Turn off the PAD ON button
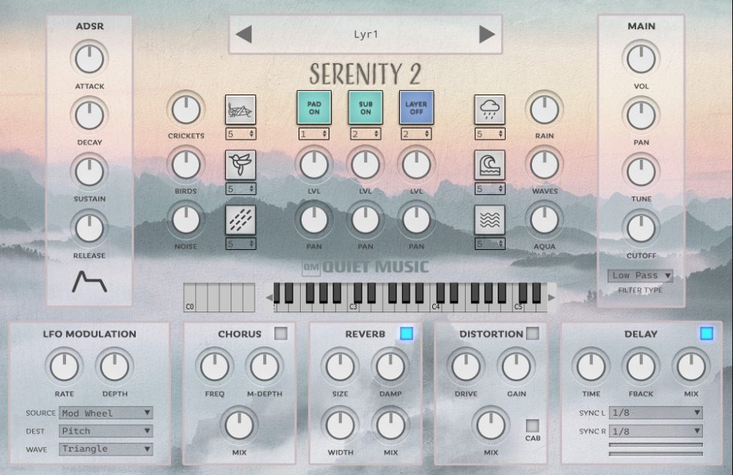 314,108
